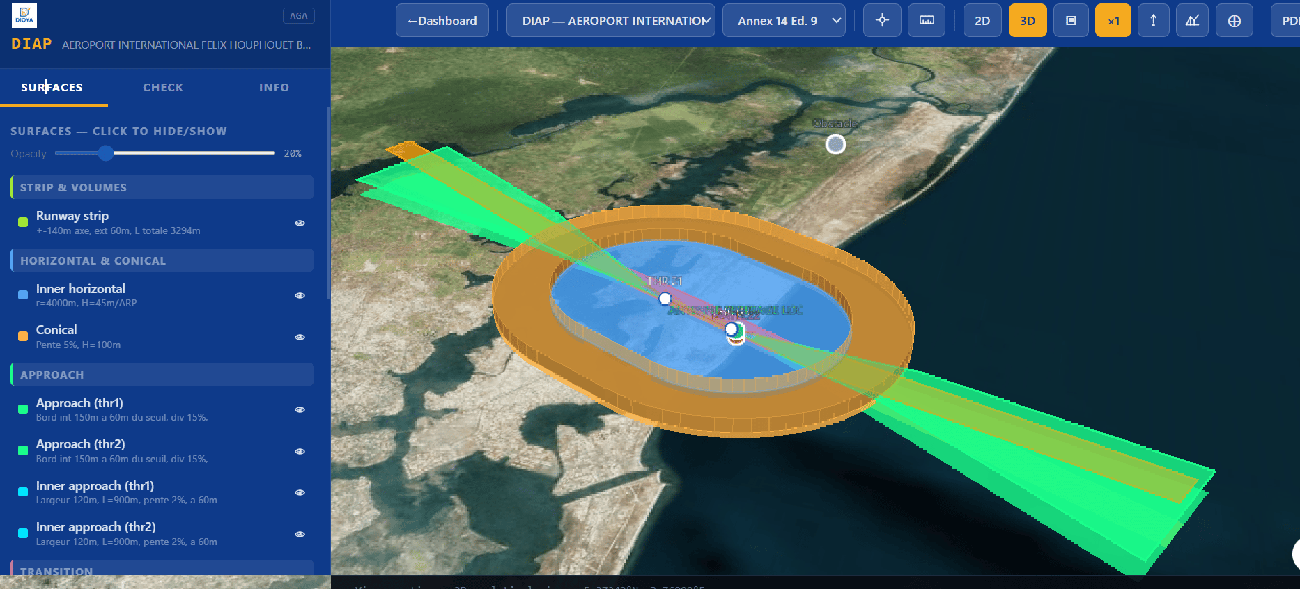This screenshot has width=1300, height=589.
Task: Click the green Runway strip color swatch
Action: [23, 222]
